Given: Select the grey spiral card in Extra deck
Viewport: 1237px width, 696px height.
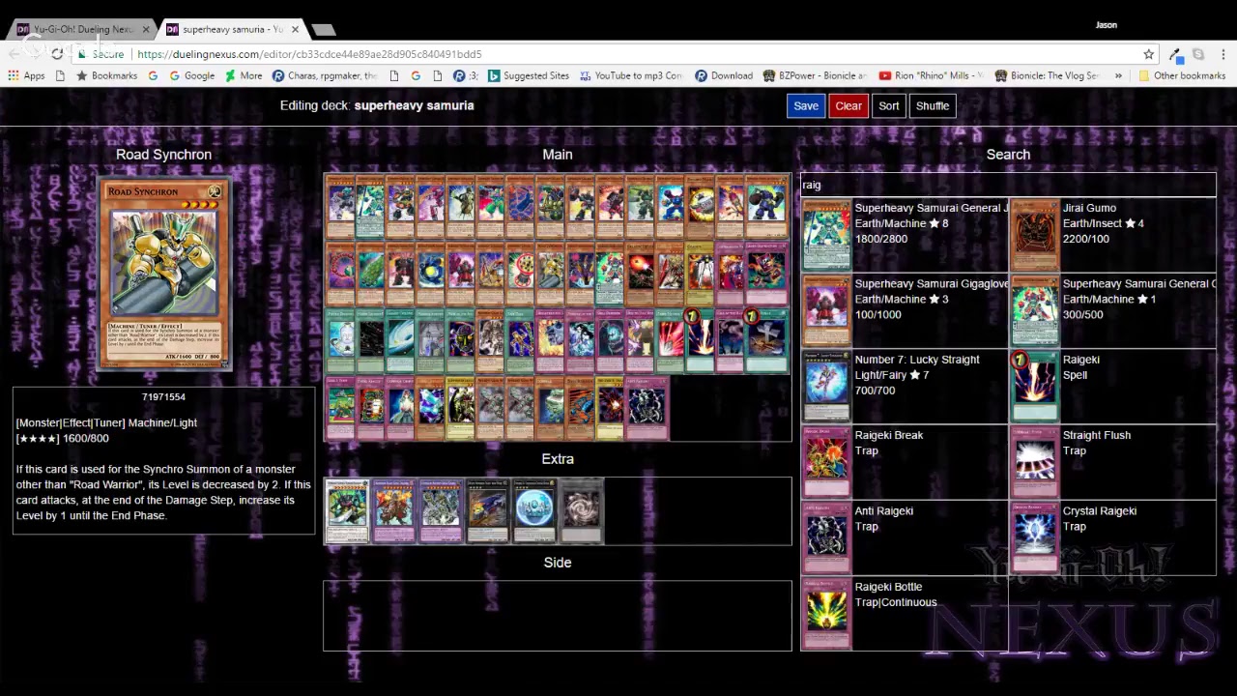Looking at the screenshot, I should click(582, 511).
